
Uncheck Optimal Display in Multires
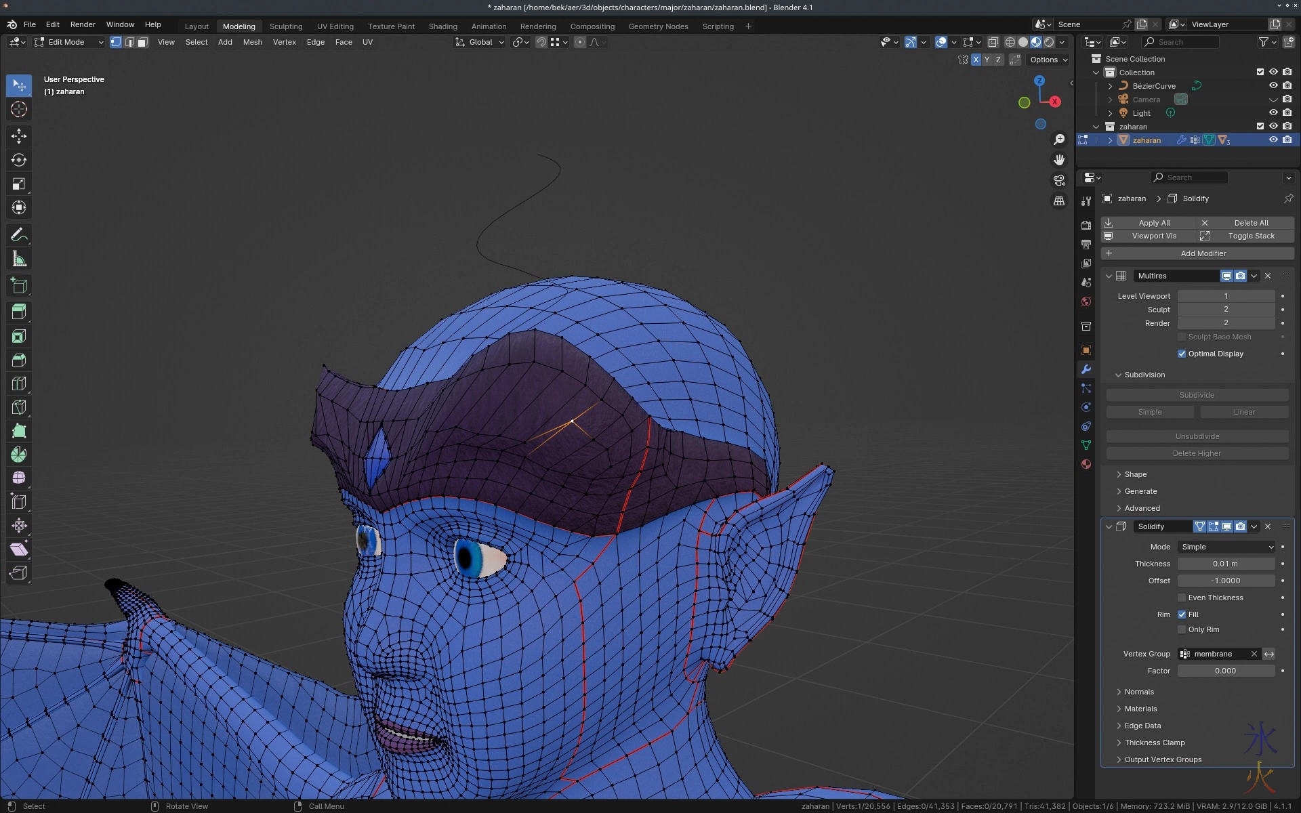[x=1182, y=354]
